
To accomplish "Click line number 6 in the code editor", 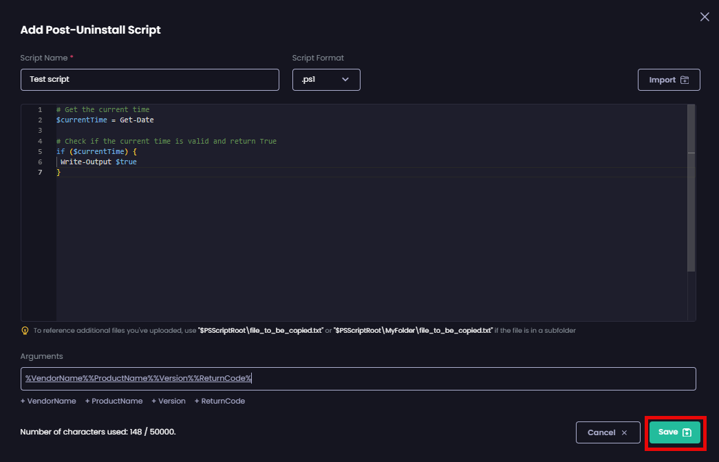I will [x=39, y=162].
